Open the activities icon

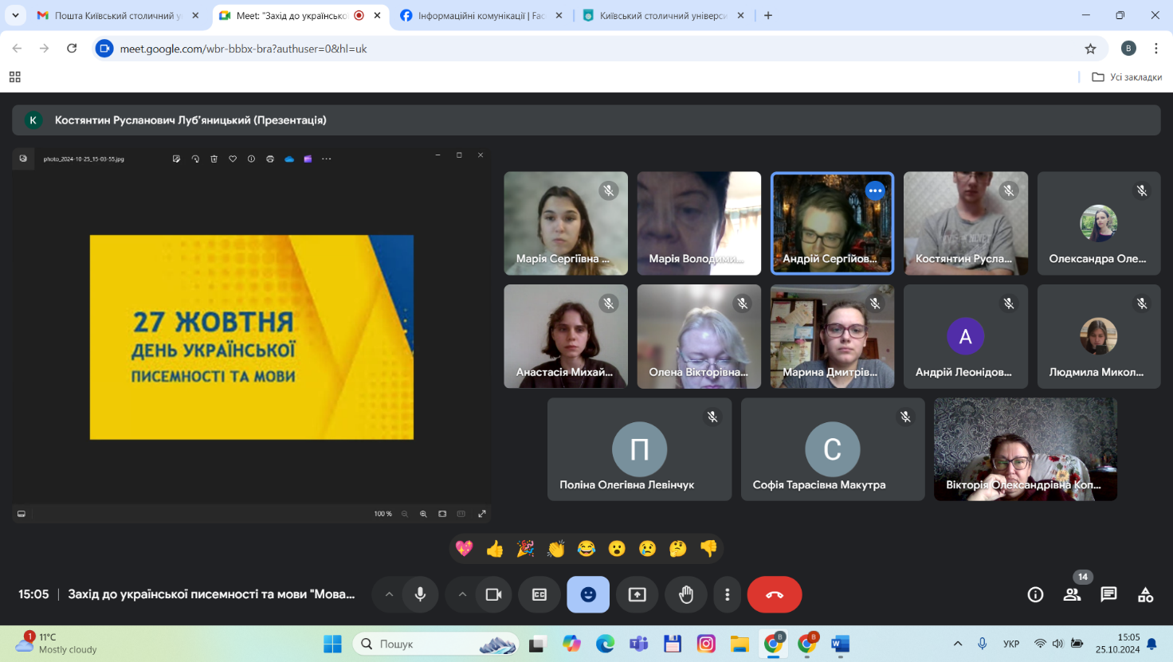1145,594
